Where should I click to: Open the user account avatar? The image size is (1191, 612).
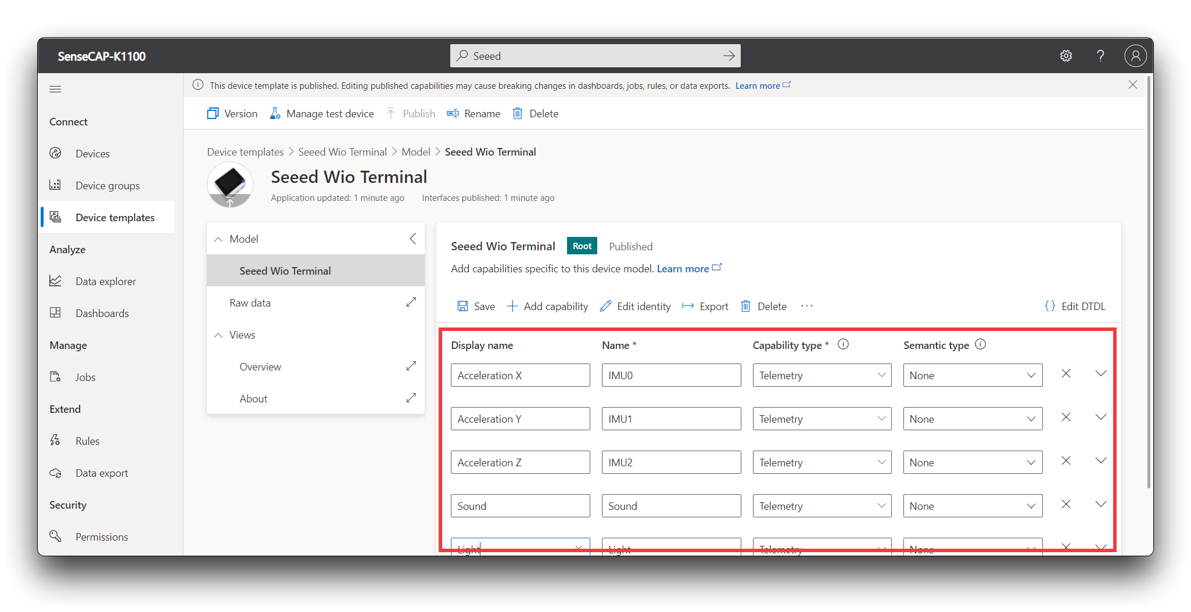[1135, 56]
